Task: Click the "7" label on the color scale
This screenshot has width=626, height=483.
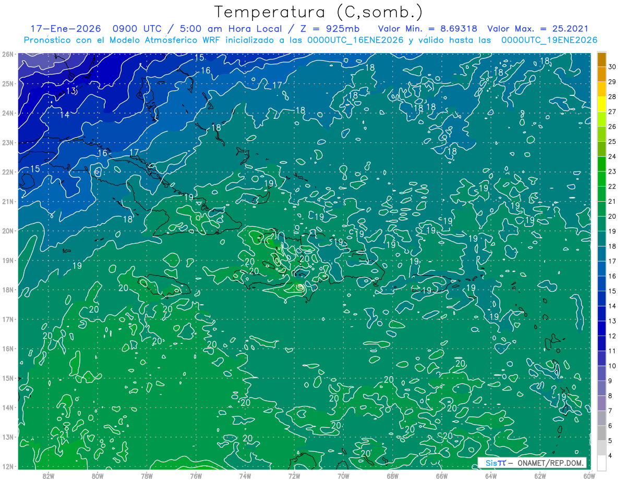Action: coord(610,411)
